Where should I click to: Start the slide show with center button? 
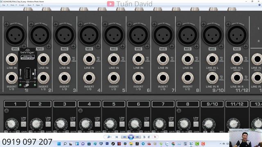point(131,137)
